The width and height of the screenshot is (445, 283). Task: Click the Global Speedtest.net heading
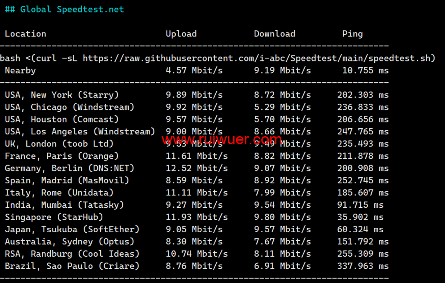(65, 9)
